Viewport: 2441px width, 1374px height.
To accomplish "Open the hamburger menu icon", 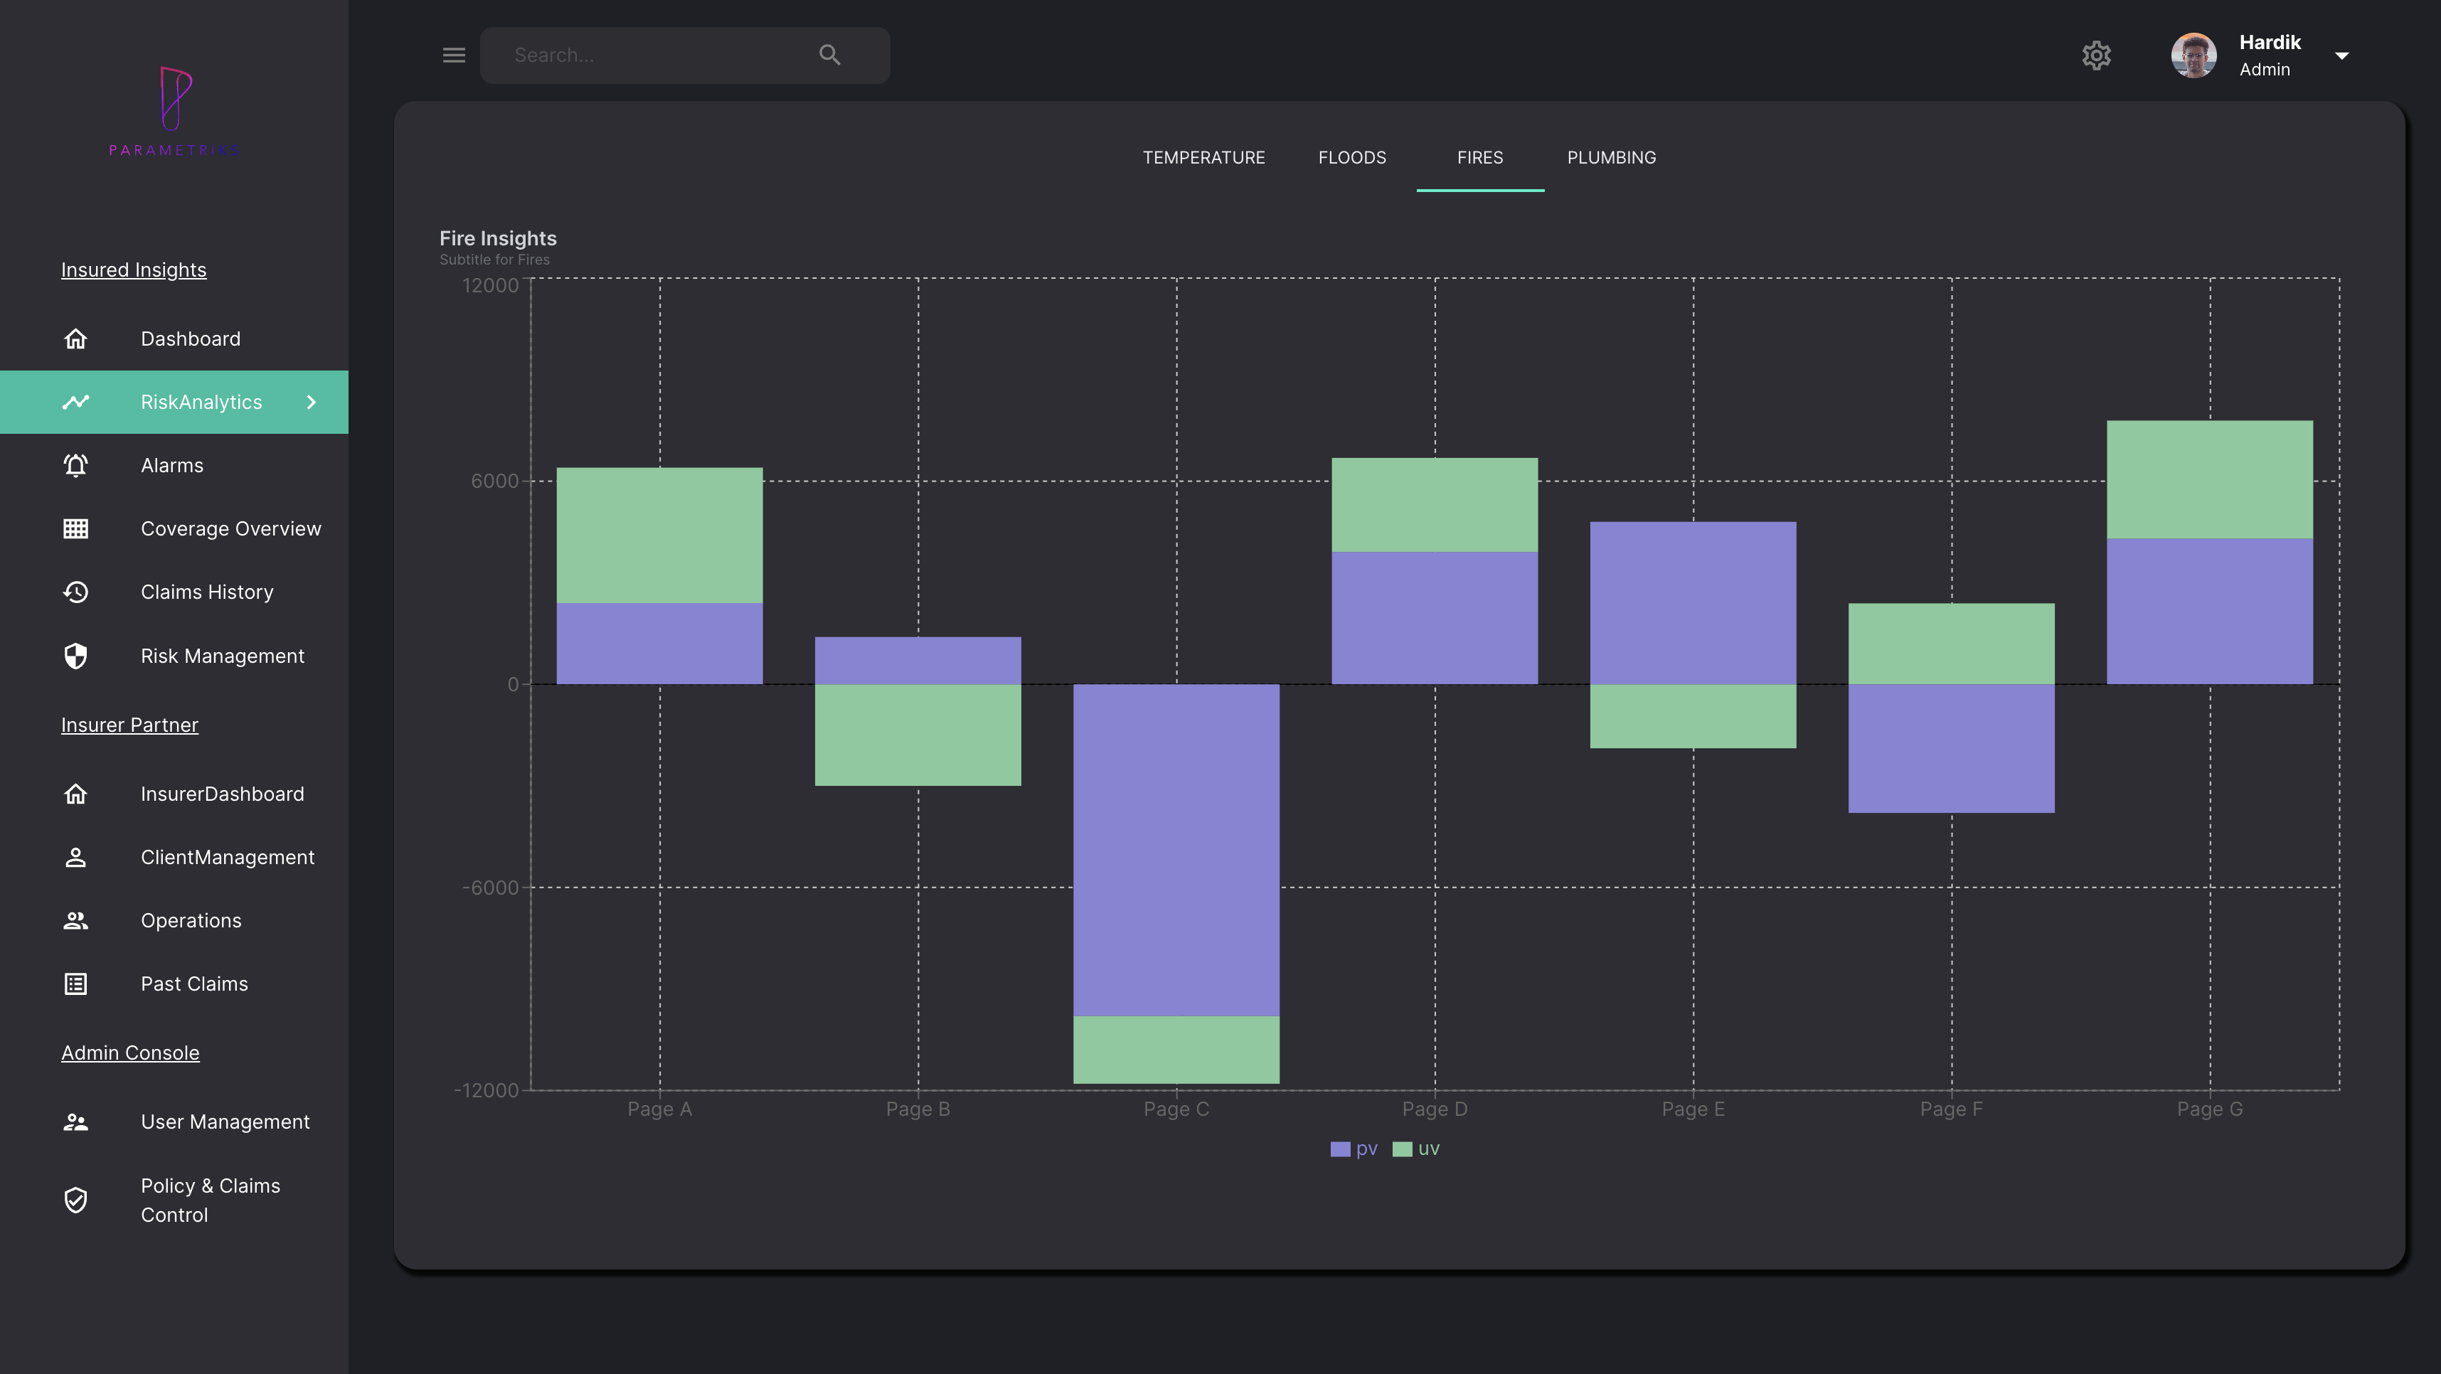I will pyautogui.click(x=454, y=55).
